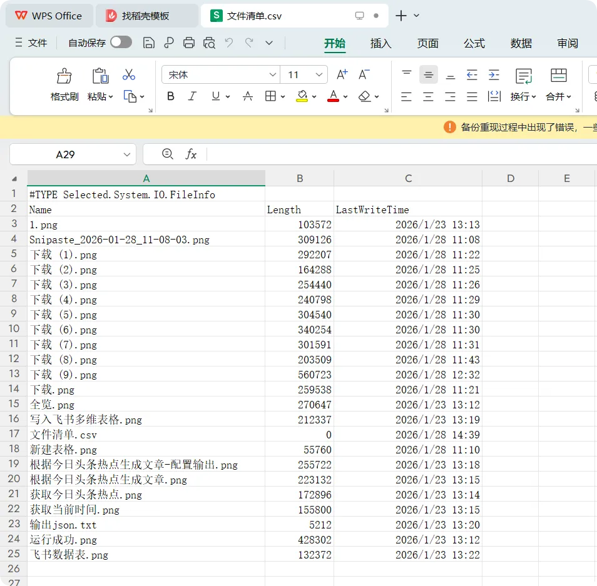The width and height of the screenshot is (597, 586).
Task: Click the decrease indent icon
Action: [x=472, y=74]
